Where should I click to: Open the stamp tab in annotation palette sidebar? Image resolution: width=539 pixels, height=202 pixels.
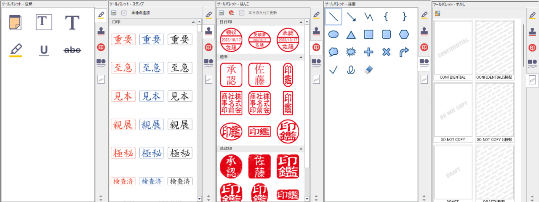point(101,31)
